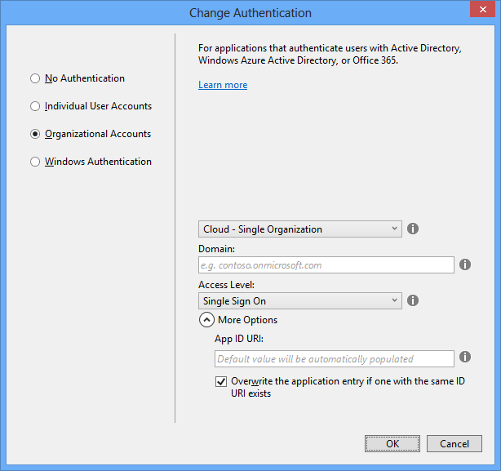Open Cloud - Single Organization dropdown

tap(299, 229)
